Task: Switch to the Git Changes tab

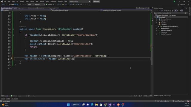Action: (167, 96)
